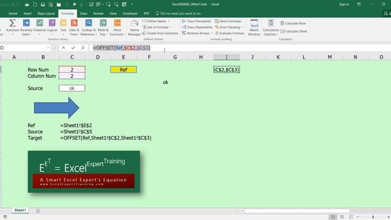Viewport: 391px width, 220px height.
Task: Click the formula bar with OFFSET formula
Action: pyautogui.click(x=239, y=48)
